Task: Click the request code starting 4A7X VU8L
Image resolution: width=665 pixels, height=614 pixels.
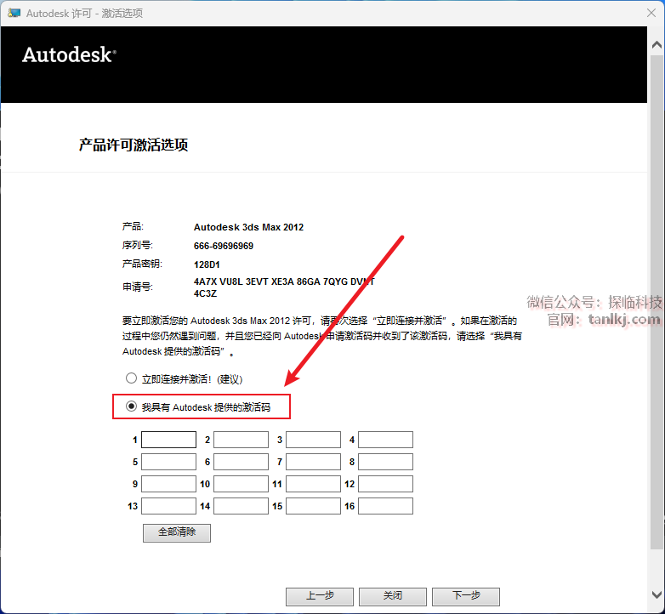Action: point(284,281)
